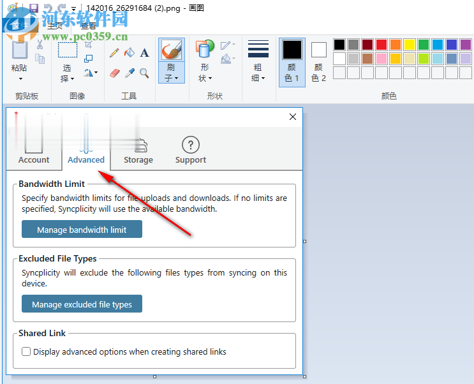Click the Brushes tool icon
The image size is (474, 384).
click(x=172, y=50)
